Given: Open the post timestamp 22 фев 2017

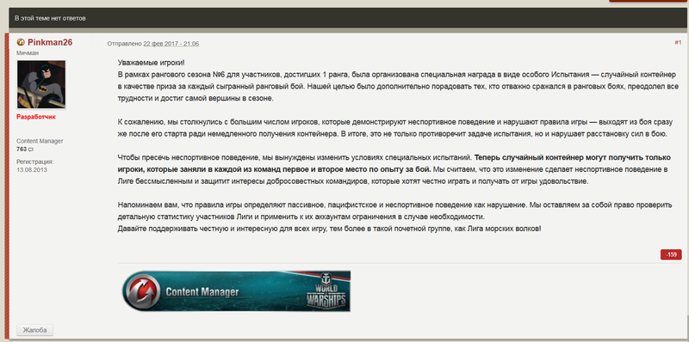Looking at the screenshot, I should (171, 44).
